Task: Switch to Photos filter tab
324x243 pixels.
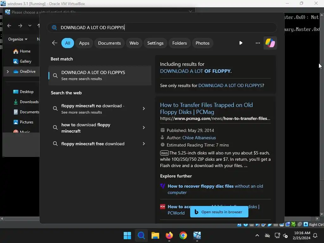Action: tap(202, 43)
